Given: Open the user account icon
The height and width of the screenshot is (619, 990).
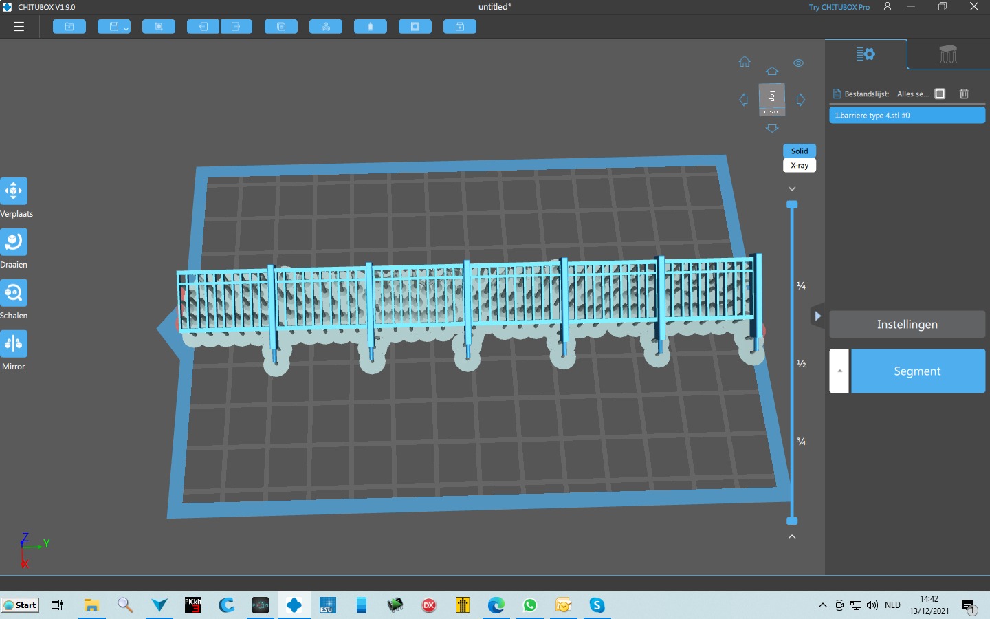Looking at the screenshot, I should (888, 7).
